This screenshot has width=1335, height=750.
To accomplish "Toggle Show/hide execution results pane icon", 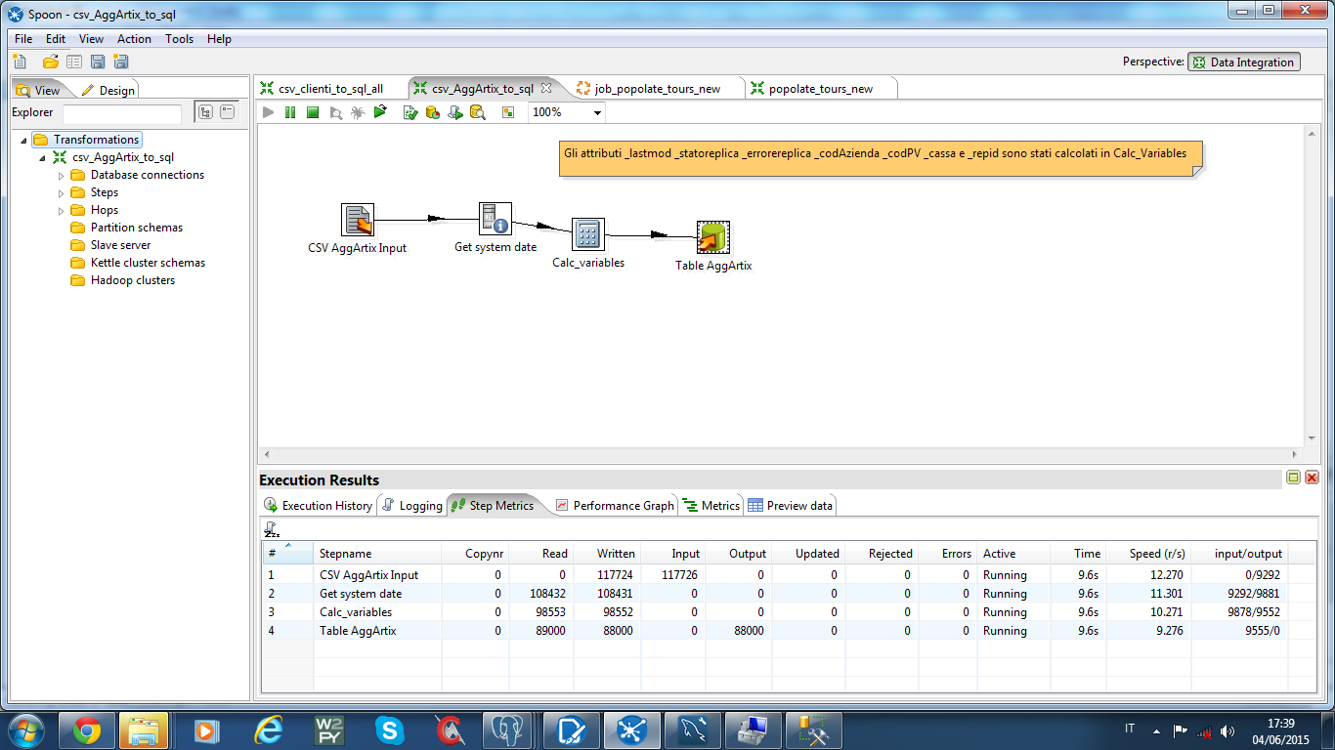I will tap(508, 112).
